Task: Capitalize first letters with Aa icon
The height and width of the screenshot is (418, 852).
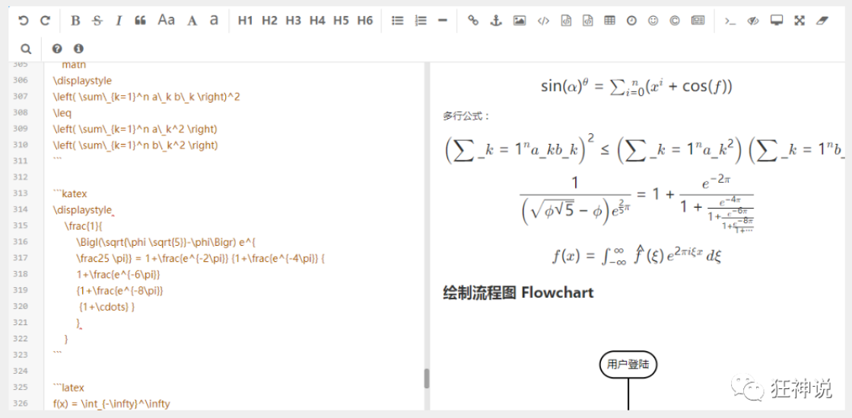Action: pyautogui.click(x=167, y=20)
